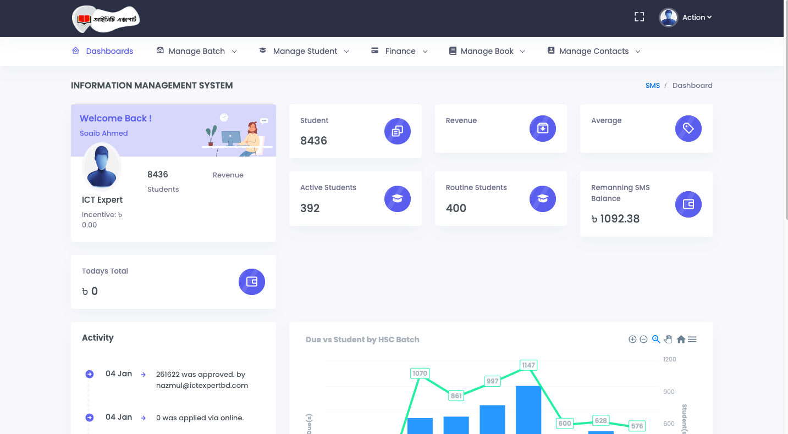The image size is (788, 434).
Task: Click the ICT Expert logo in header
Action: [106, 19]
